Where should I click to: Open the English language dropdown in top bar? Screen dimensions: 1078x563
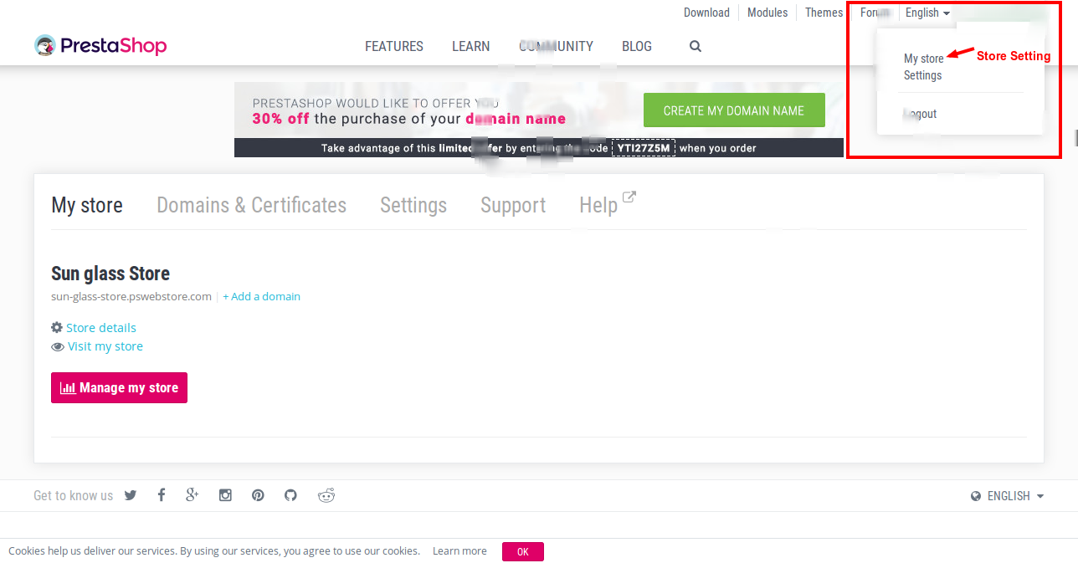[927, 13]
